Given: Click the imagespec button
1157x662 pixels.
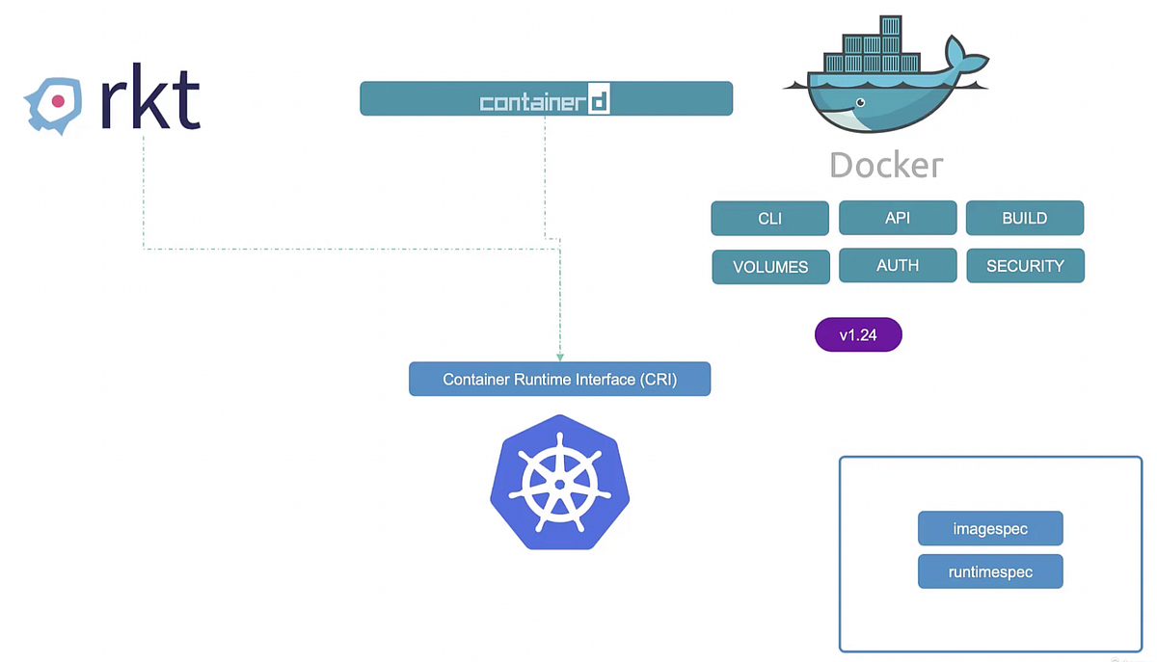Looking at the screenshot, I should (x=990, y=528).
